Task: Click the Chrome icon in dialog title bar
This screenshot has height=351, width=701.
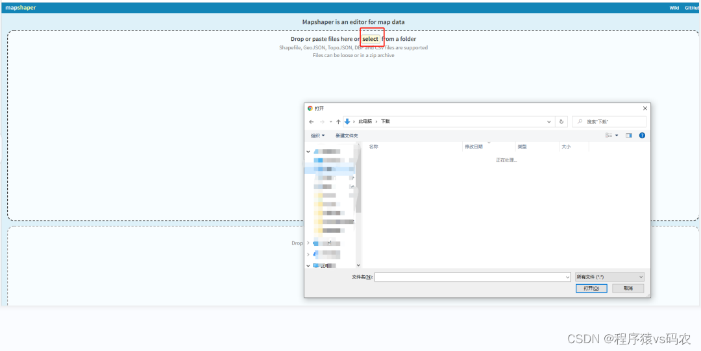Action: (310, 108)
